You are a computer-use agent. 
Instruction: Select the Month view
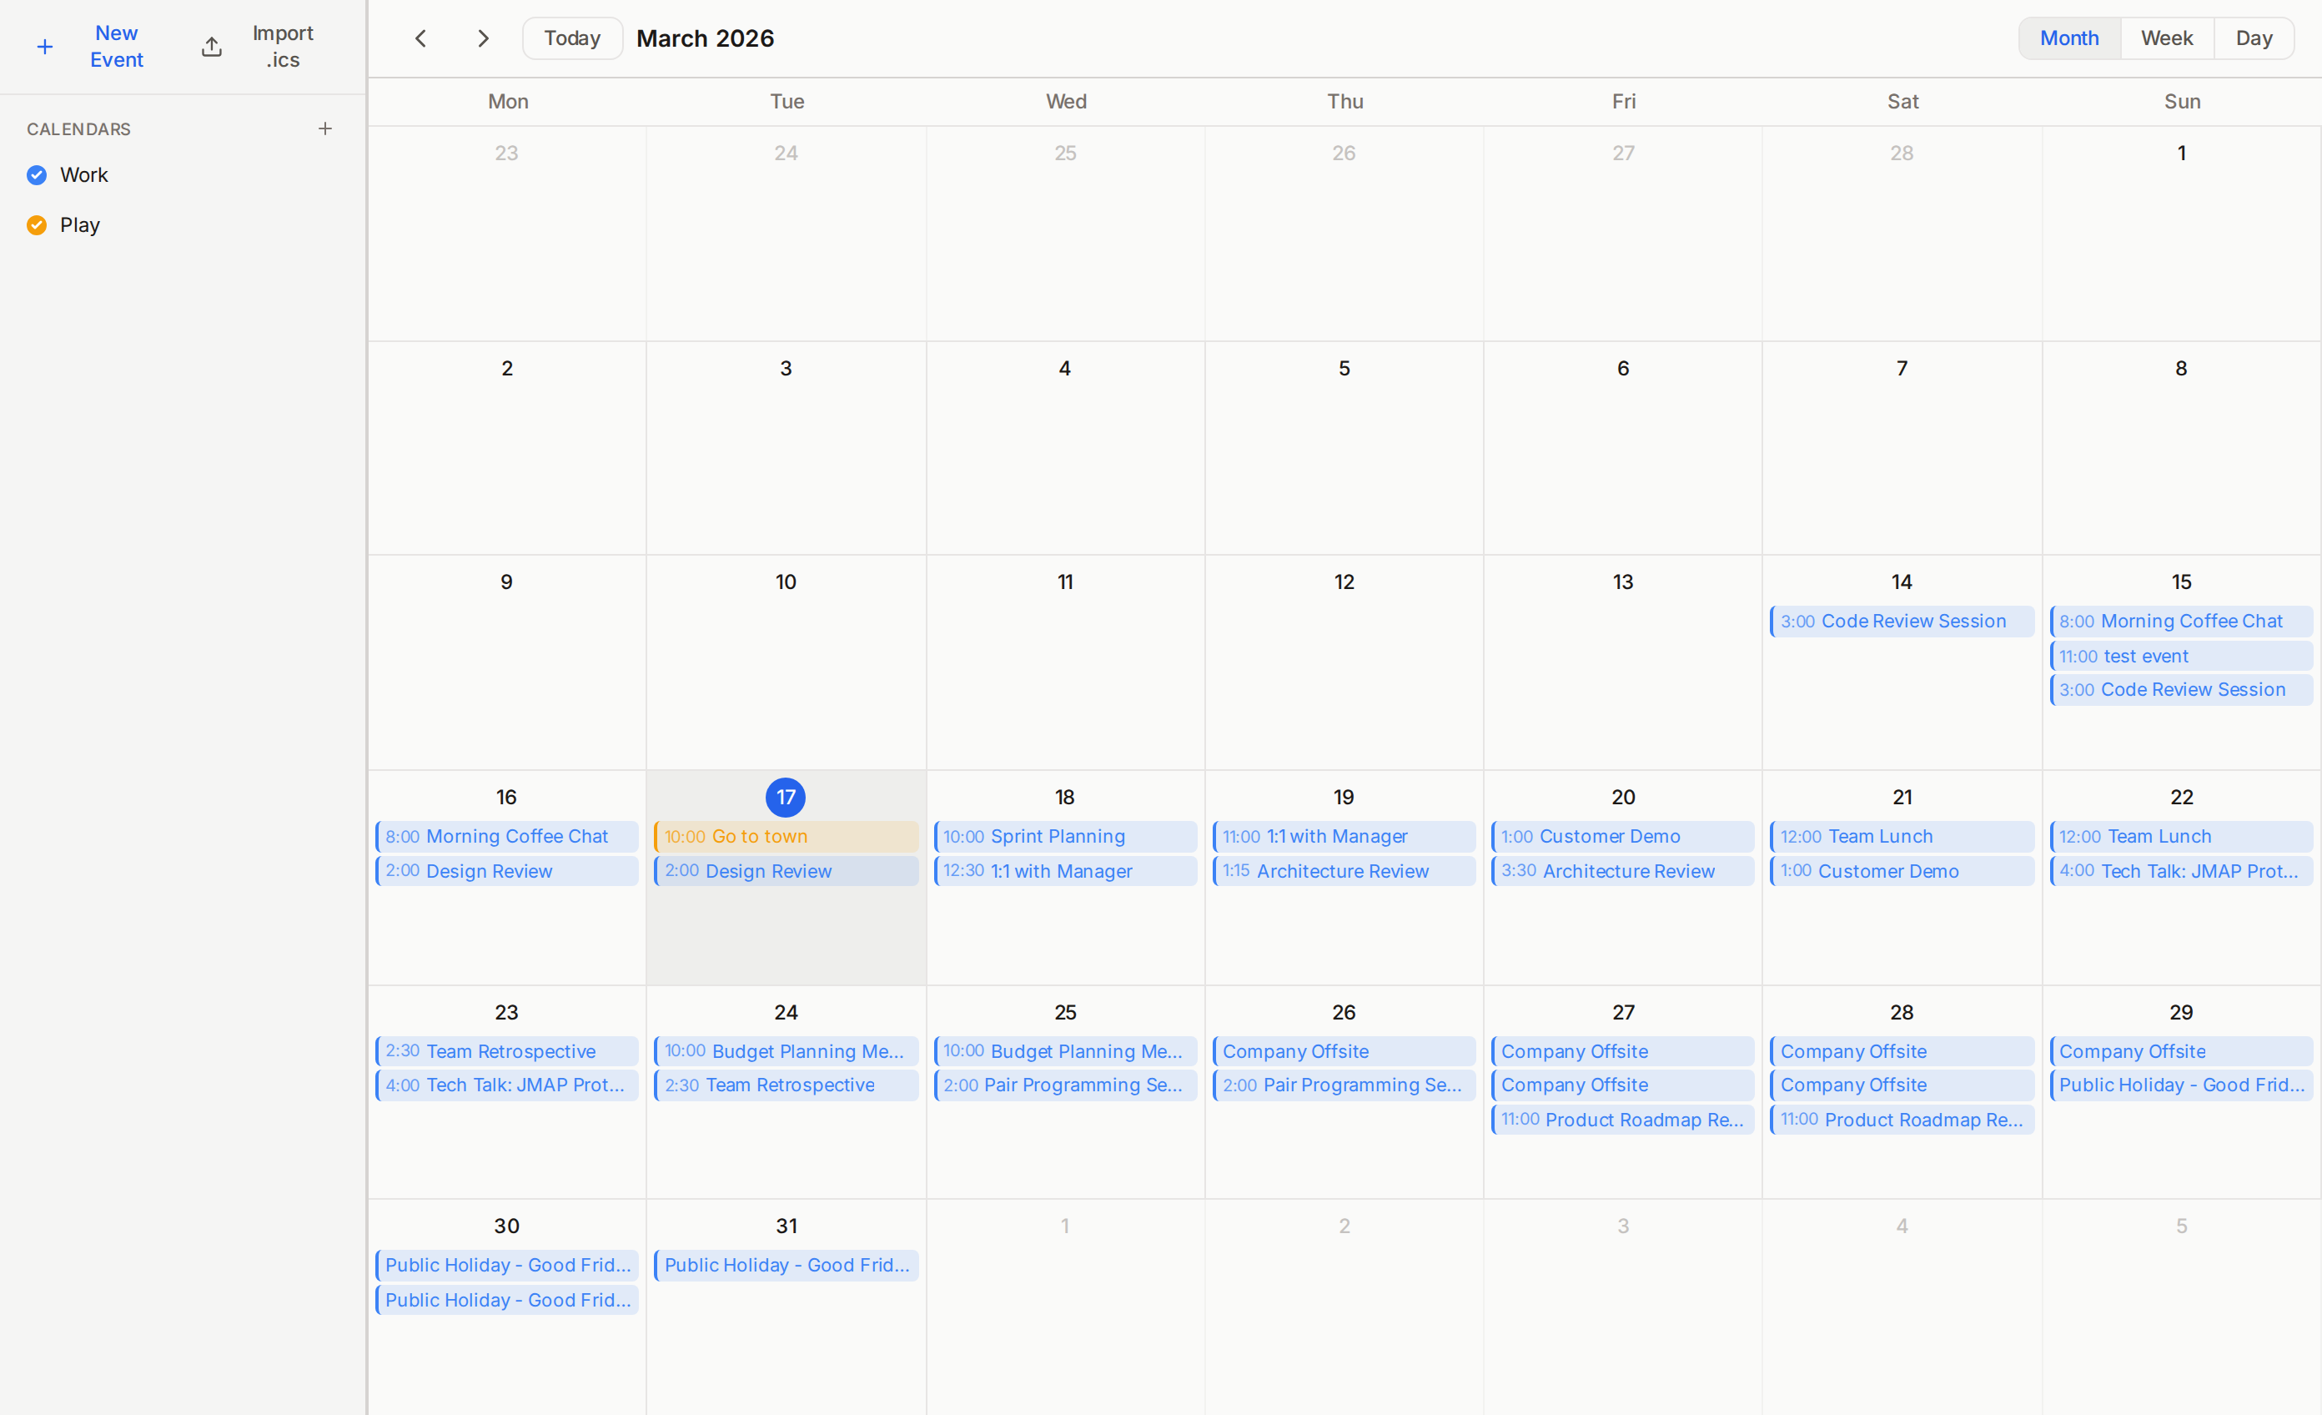pyautogui.click(x=2069, y=38)
